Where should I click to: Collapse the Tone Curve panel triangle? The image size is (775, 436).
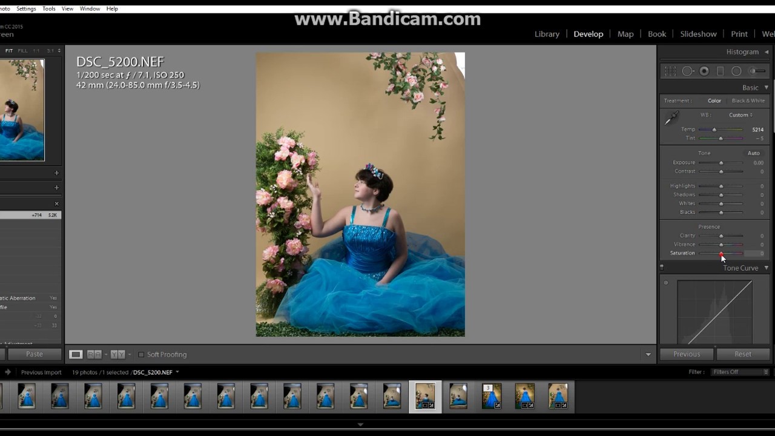[767, 268]
